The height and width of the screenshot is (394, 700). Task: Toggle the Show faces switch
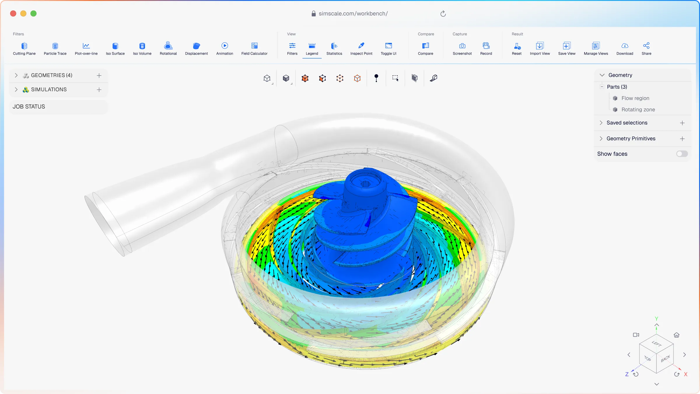[x=682, y=154]
